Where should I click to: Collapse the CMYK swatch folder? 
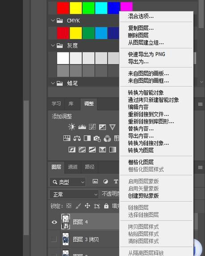[x=53, y=21]
